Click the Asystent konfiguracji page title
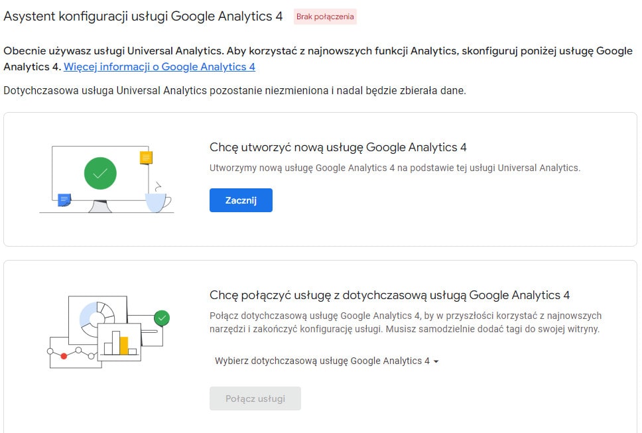Screen dimensions: 642x433 tap(143, 17)
